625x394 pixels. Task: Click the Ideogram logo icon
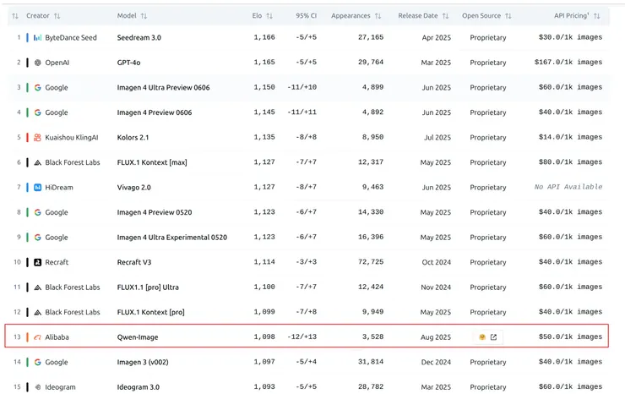click(38, 387)
